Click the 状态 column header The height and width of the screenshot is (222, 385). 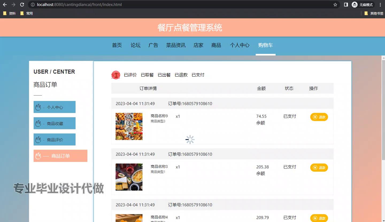point(289,88)
